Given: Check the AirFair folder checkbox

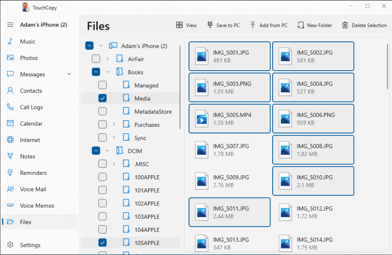Looking at the screenshot, I should (x=96, y=58).
